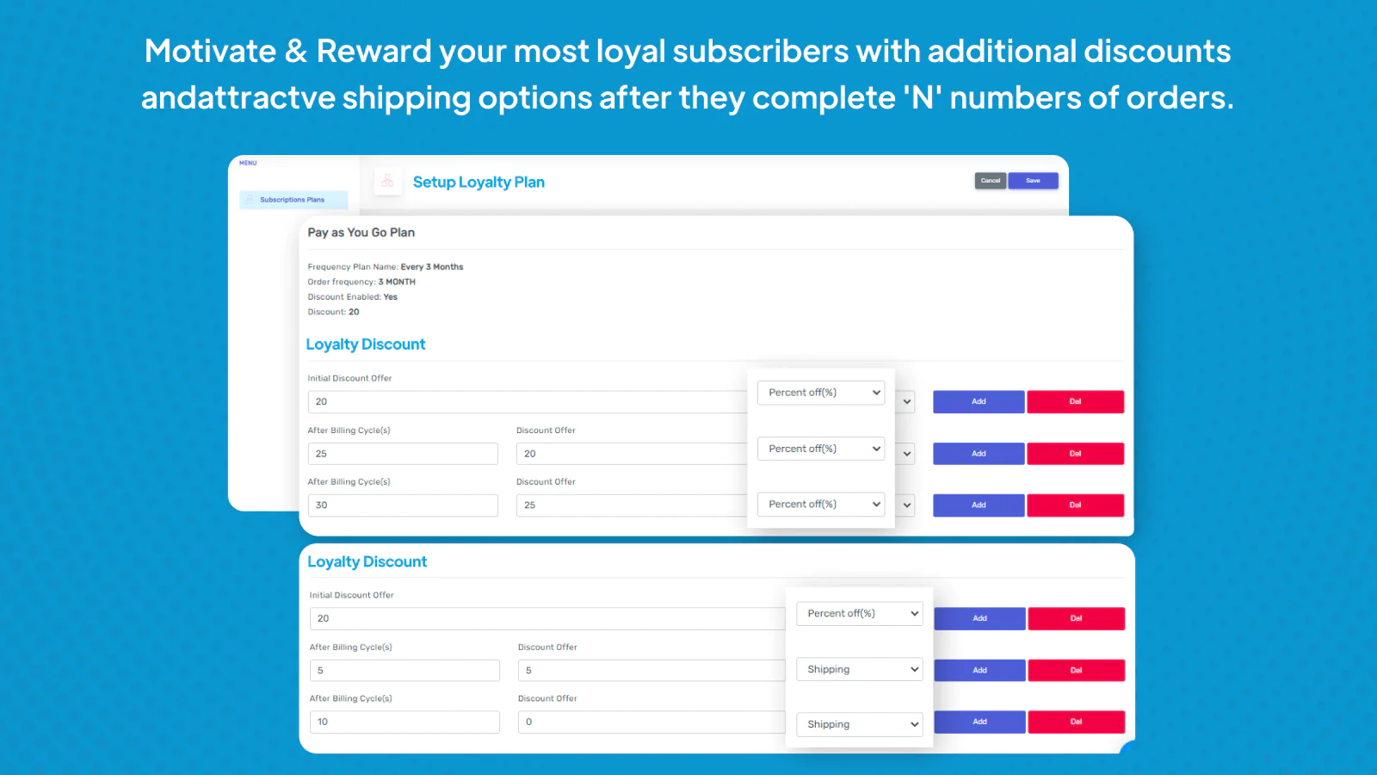Open Percent off(%) dropdown in Pay as You Go initial row
This screenshot has width=1377, height=775.
pos(821,393)
